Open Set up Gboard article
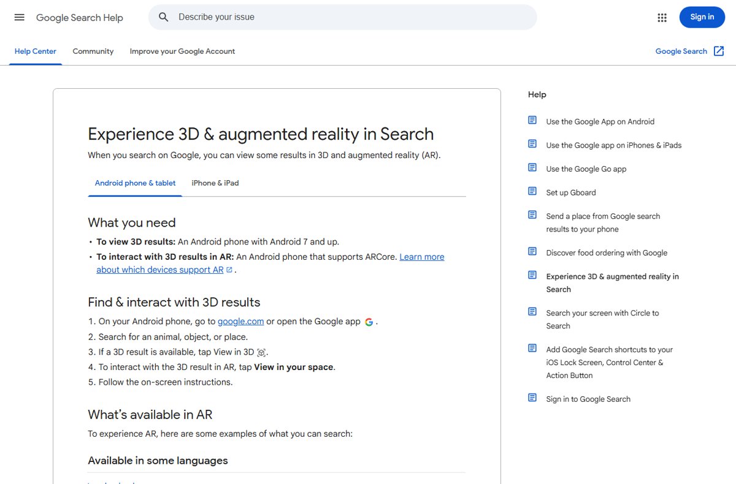This screenshot has height=484, width=736. click(571, 192)
